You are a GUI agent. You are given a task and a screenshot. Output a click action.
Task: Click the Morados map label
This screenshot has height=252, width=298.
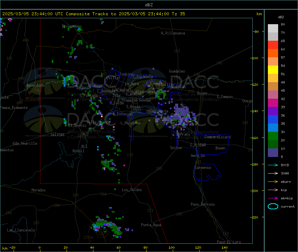(39, 190)
